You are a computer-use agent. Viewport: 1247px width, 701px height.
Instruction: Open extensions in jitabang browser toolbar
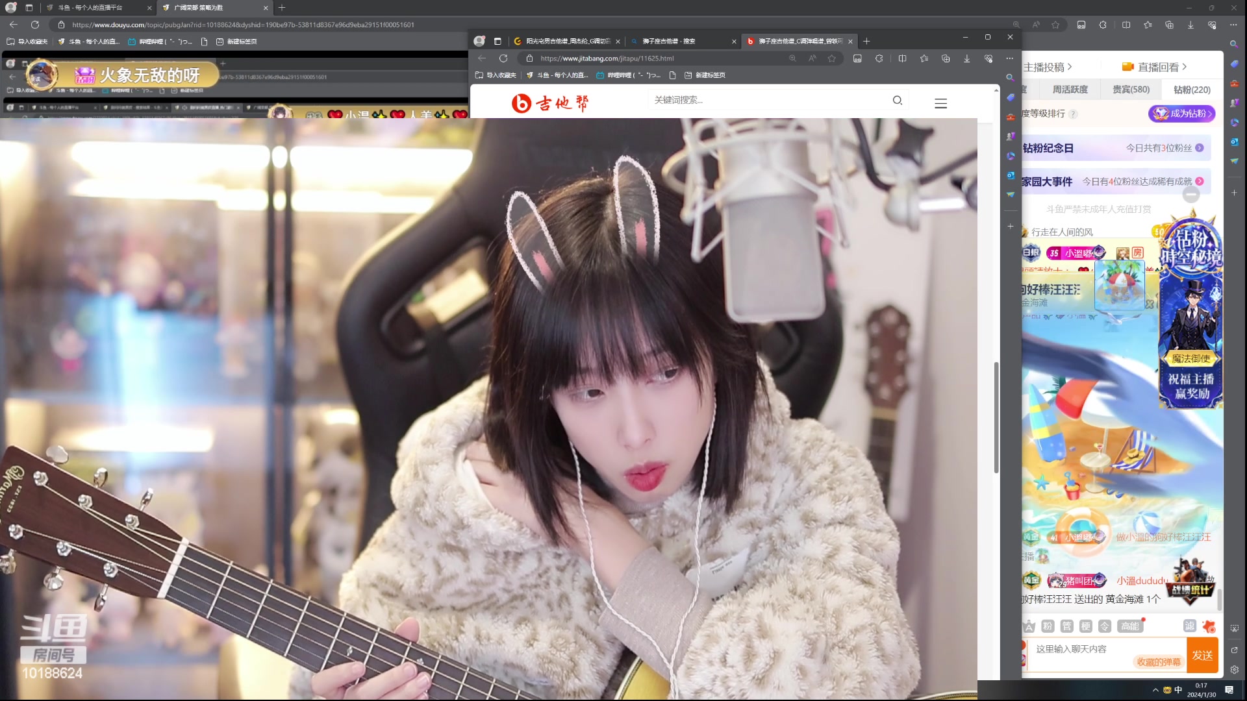point(879,58)
